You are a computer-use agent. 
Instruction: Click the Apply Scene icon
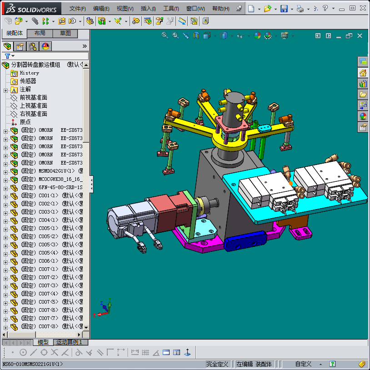[268, 35]
